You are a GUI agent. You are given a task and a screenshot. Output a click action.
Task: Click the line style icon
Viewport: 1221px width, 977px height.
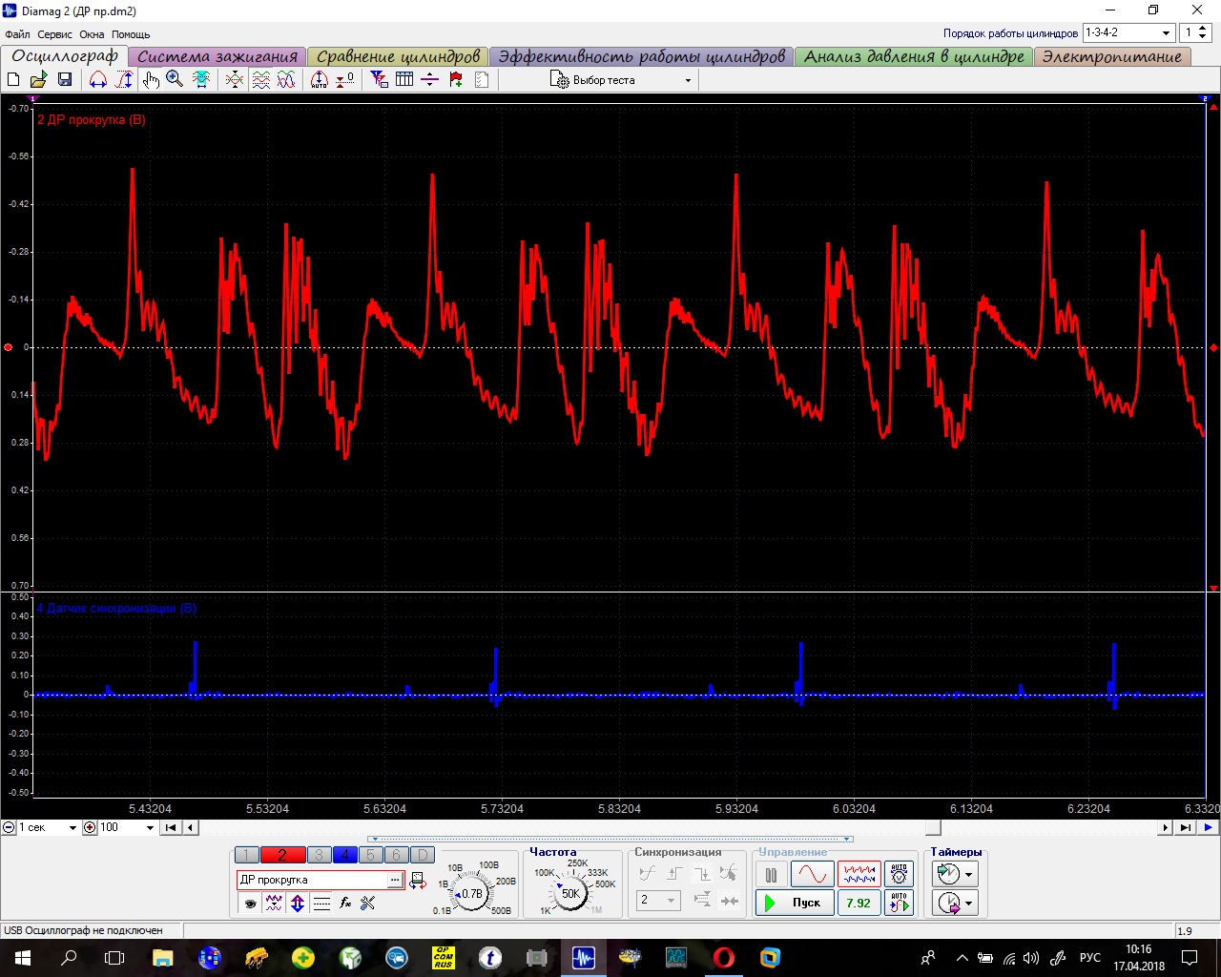[x=321, y=903]
